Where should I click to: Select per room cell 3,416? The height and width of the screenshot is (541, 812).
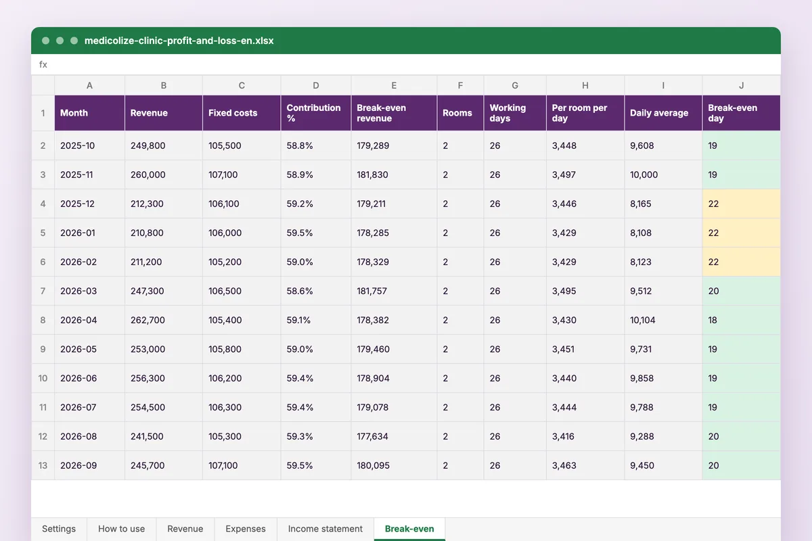pos(585,436)
